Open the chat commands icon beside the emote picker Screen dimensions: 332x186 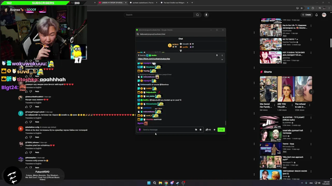click(196, 130)
